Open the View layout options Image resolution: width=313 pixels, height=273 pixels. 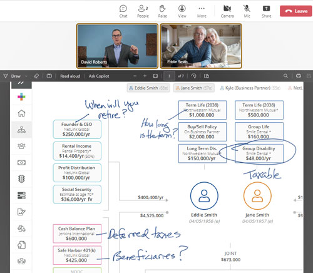click(182, 11)
